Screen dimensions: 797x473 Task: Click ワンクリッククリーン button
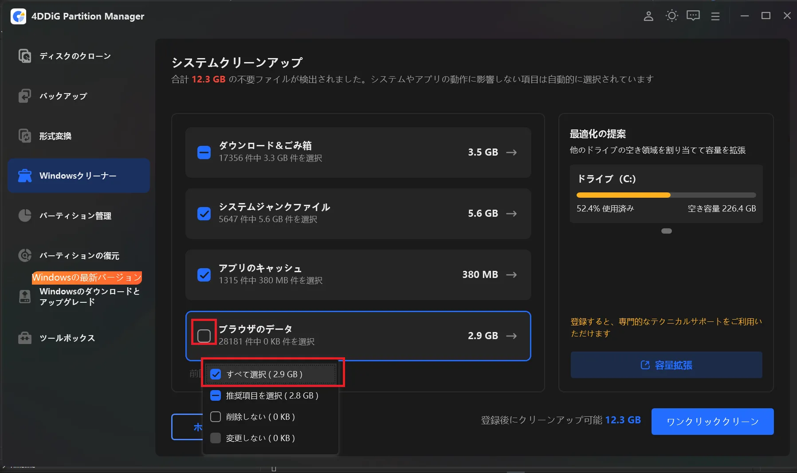pos(712,422)
